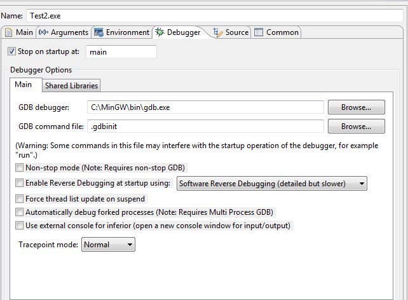Click the Debugger Options group label
Viewport: 408px width, 300px height.
[41, 70]
